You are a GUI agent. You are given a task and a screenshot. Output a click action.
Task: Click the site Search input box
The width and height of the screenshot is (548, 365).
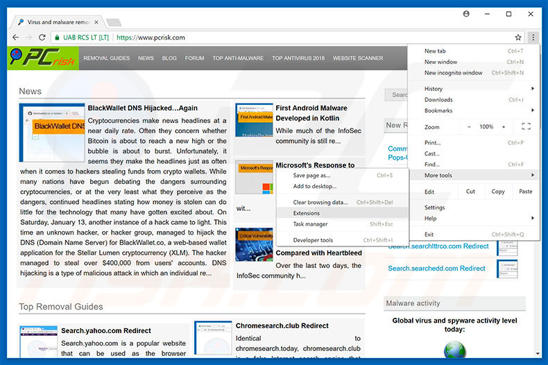pos(396,95)
